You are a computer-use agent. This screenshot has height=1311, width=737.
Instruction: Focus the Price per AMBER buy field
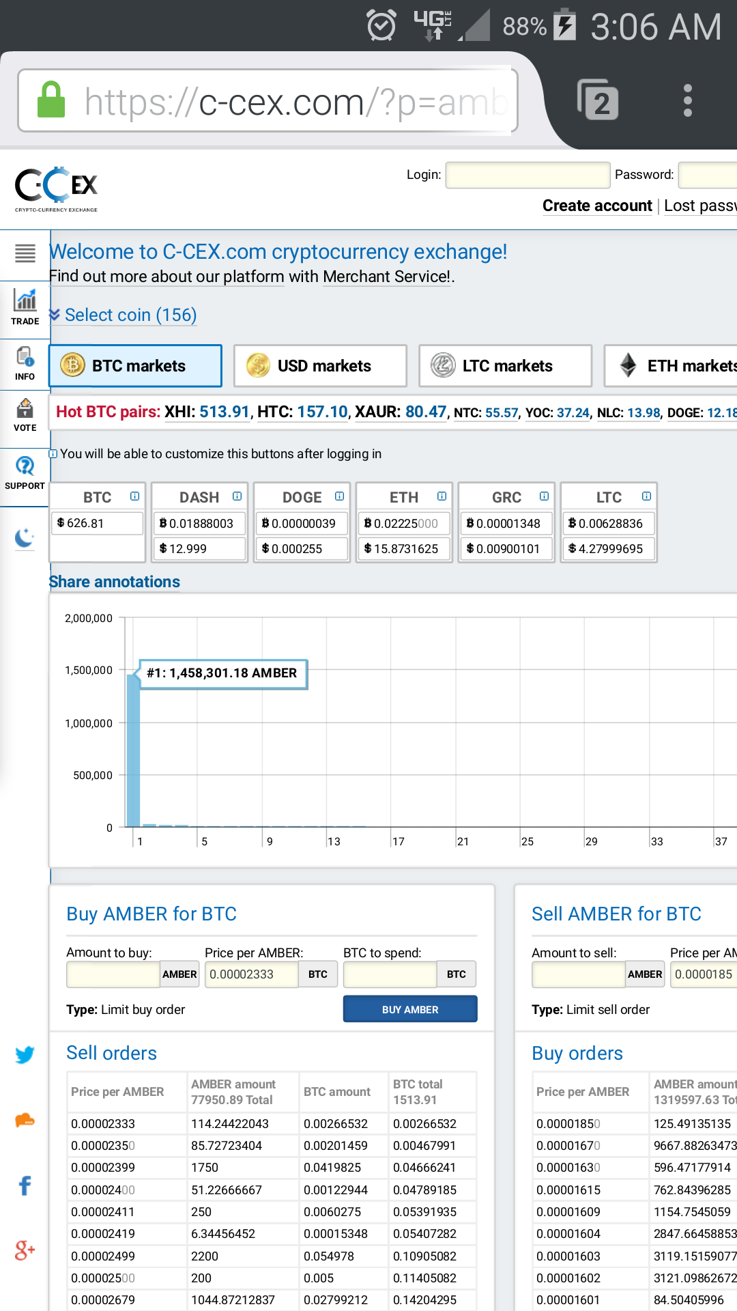point(252,974)
